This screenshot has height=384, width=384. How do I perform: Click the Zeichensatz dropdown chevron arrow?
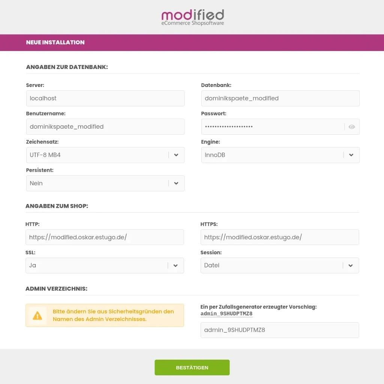click(x=176, y=155)
